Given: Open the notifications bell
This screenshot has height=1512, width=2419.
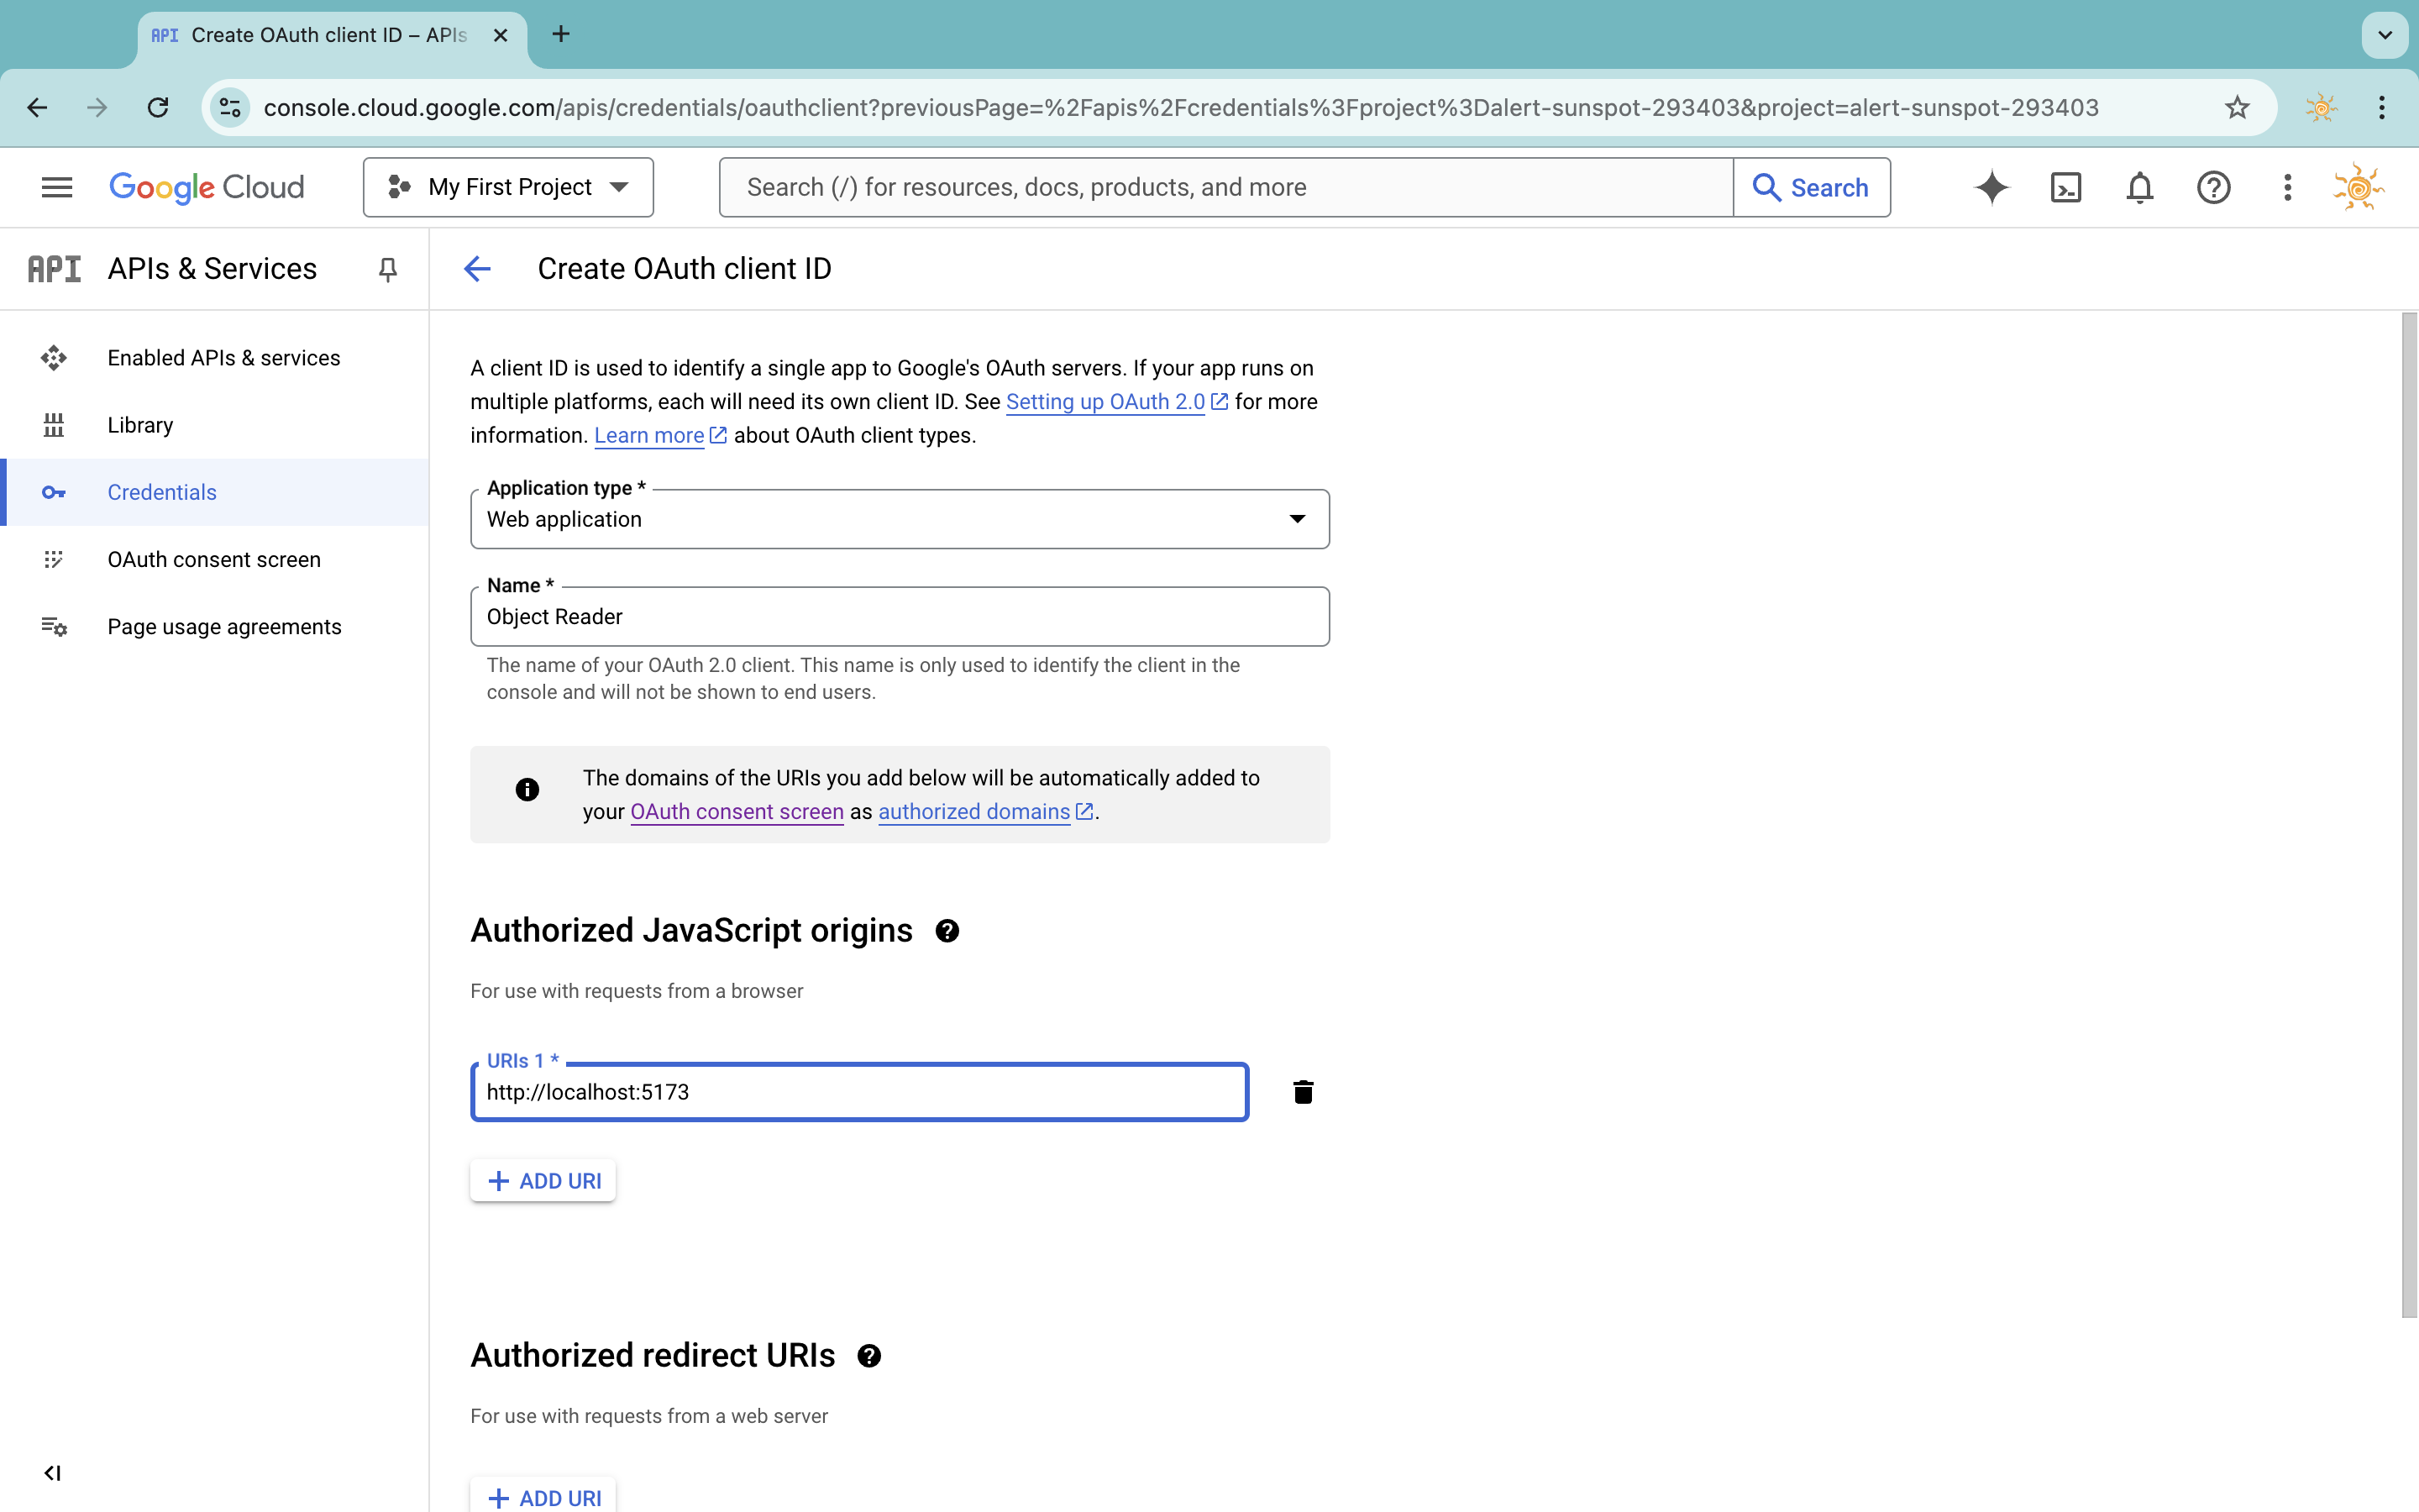Looking at the screenshot, I should 2139,187.
